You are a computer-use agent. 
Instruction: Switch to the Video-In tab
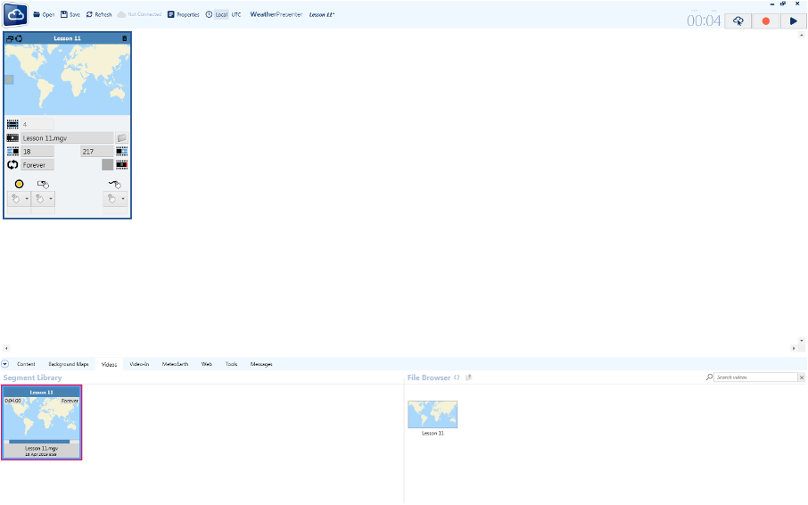139,364
